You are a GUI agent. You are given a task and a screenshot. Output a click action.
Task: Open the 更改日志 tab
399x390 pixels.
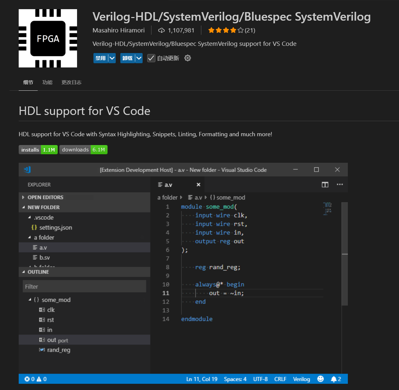(x=71, y=82)
